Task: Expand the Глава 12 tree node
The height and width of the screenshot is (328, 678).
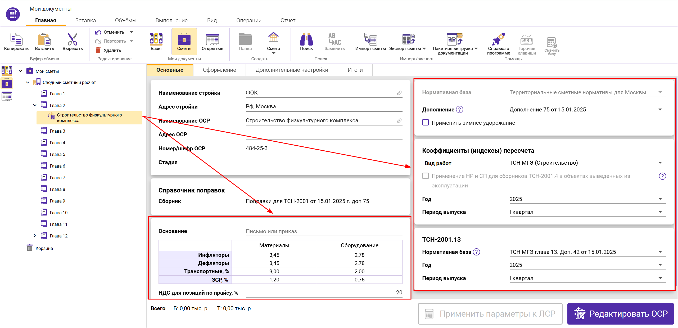Action: (x=35, y=236)
